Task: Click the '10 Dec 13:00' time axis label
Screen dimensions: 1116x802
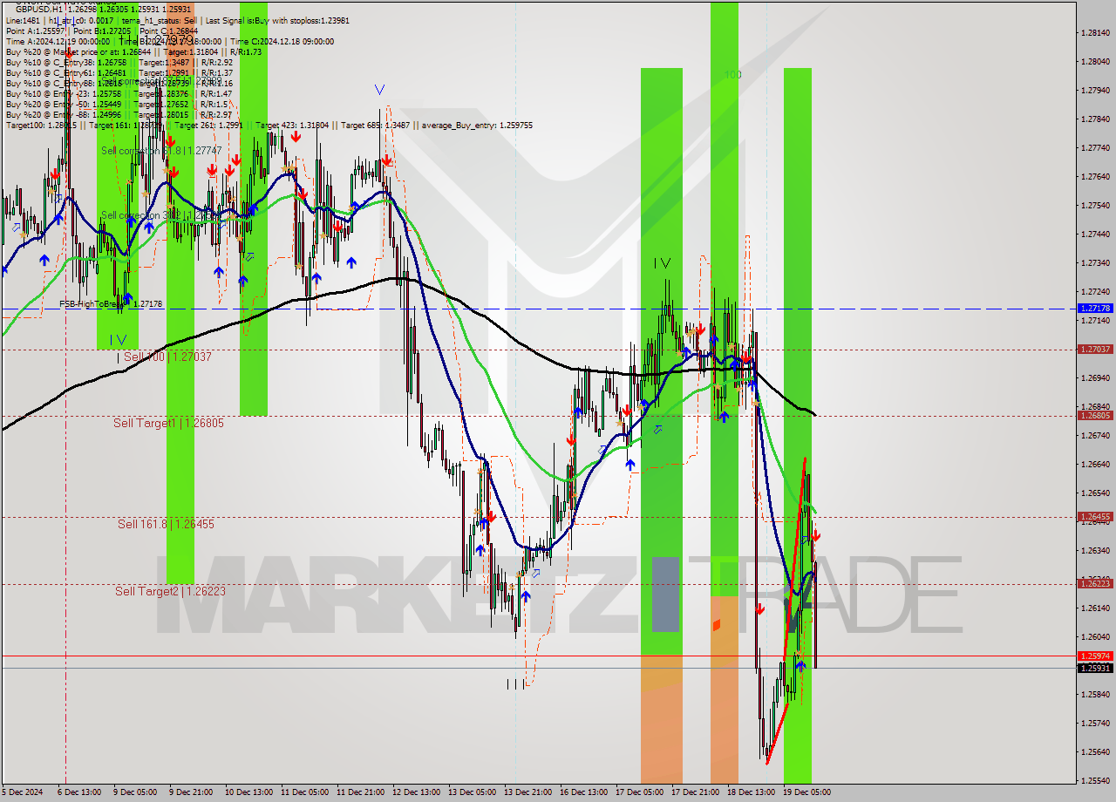Action: pos(248,792)
